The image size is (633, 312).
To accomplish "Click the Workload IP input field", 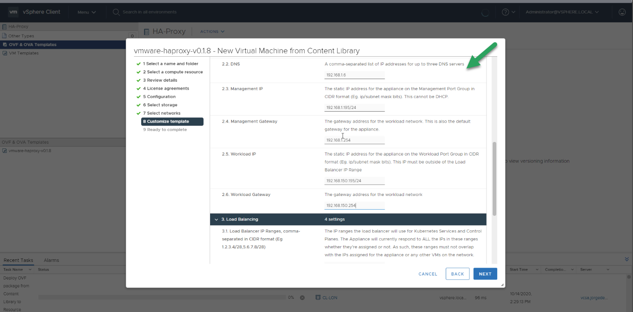I will [354, 181].
